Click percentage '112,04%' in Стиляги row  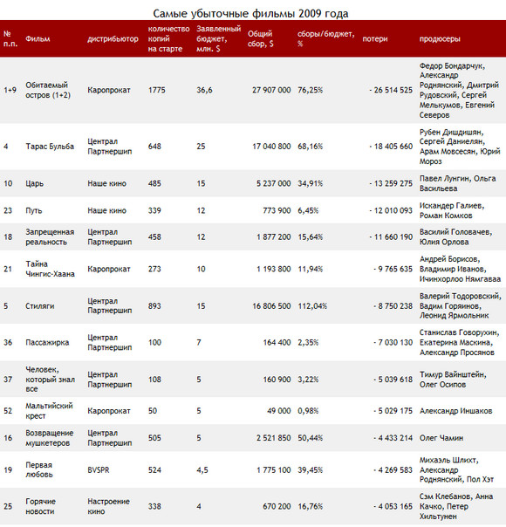(x=312, y=306)
